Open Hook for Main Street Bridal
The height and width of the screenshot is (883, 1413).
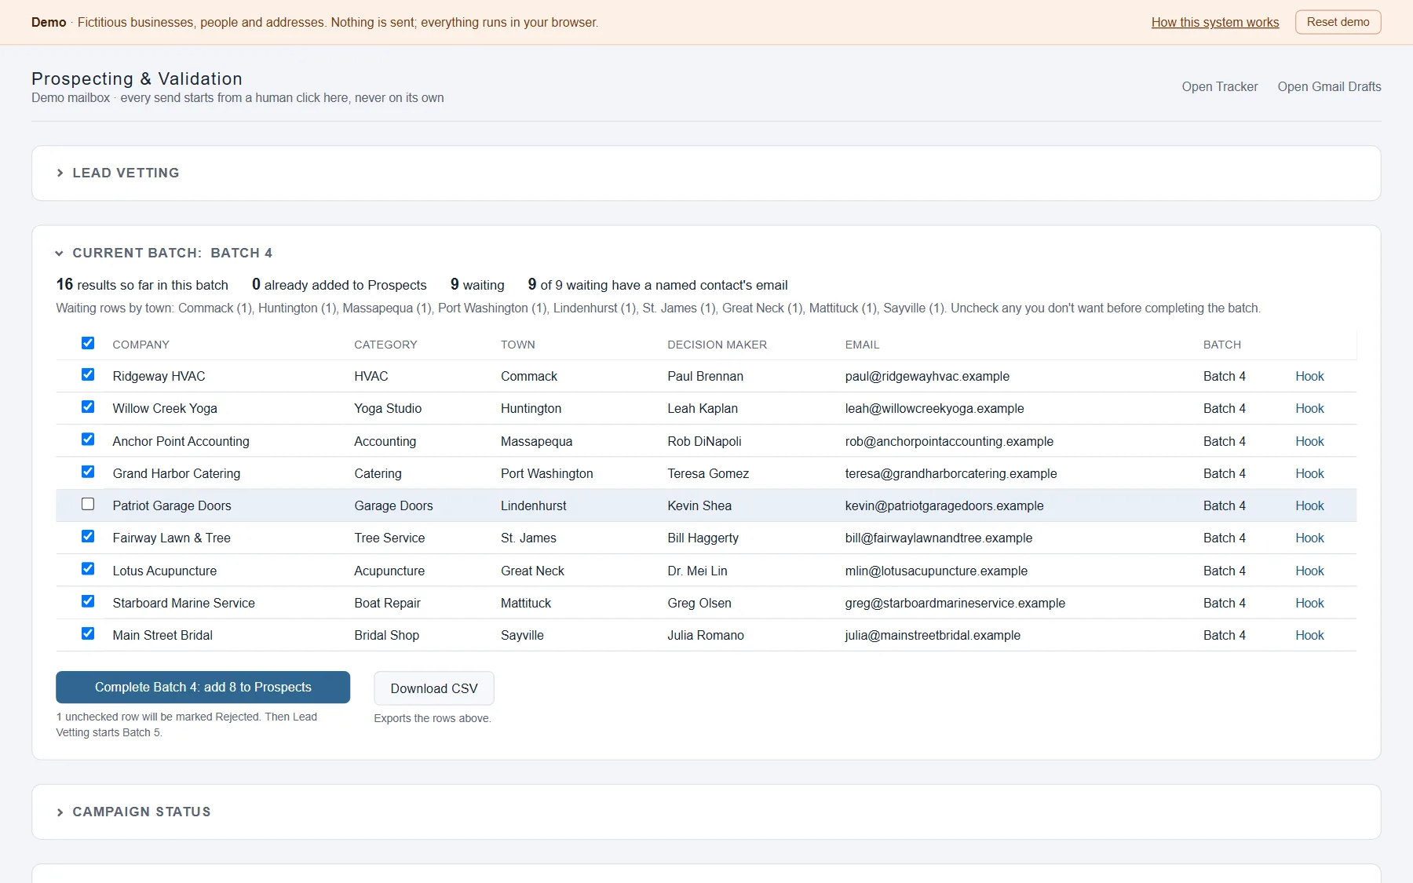click(1309, 635)
